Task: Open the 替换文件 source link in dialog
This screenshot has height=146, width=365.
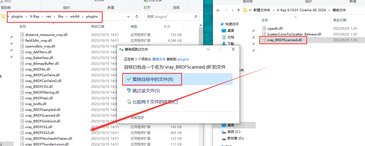Action: [x=159, y=59]
